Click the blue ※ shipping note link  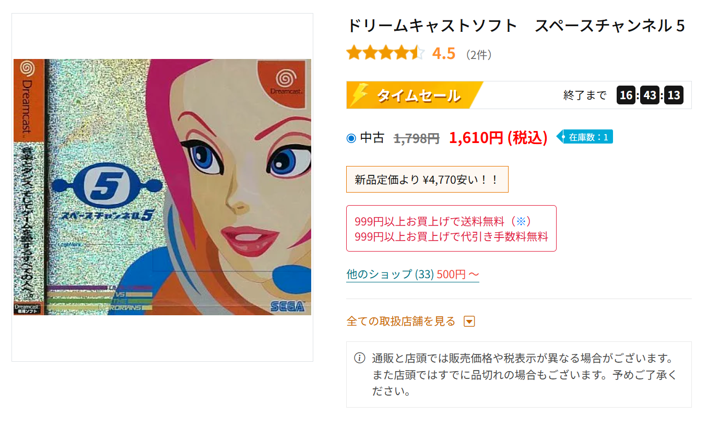coord(521,221)
